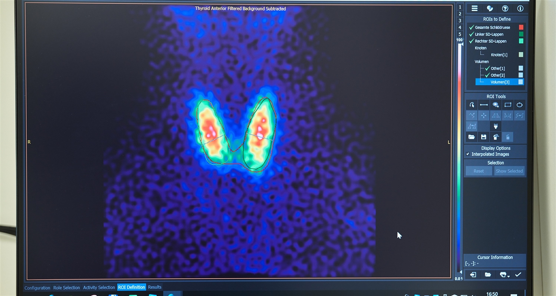
Task: Click the Show Selected button
Action: (509, 171)
